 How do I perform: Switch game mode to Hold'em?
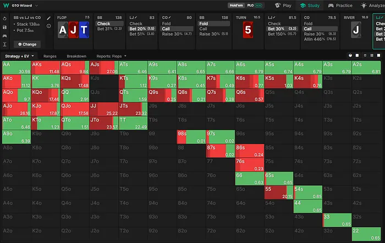(x=236, y=5)
